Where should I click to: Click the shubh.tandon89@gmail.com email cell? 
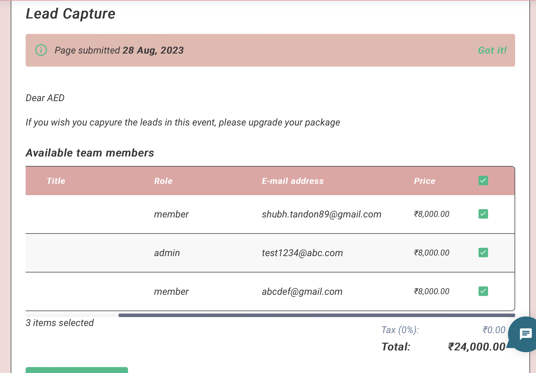(321, 214)
